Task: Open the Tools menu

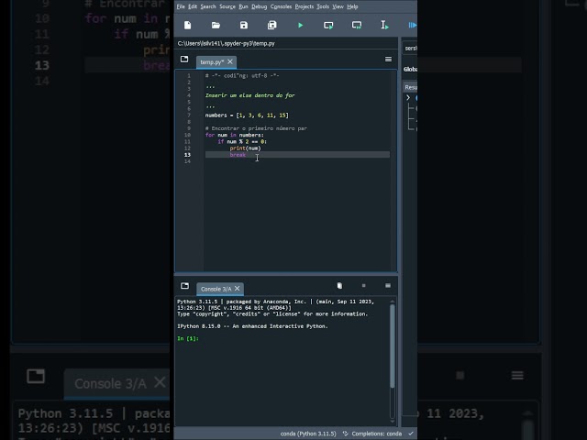Action: (x=323, y=6)
